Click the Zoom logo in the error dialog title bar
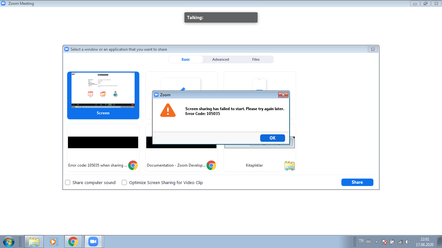Viewport: 442px width, 248px height. [x=156, y=95]
